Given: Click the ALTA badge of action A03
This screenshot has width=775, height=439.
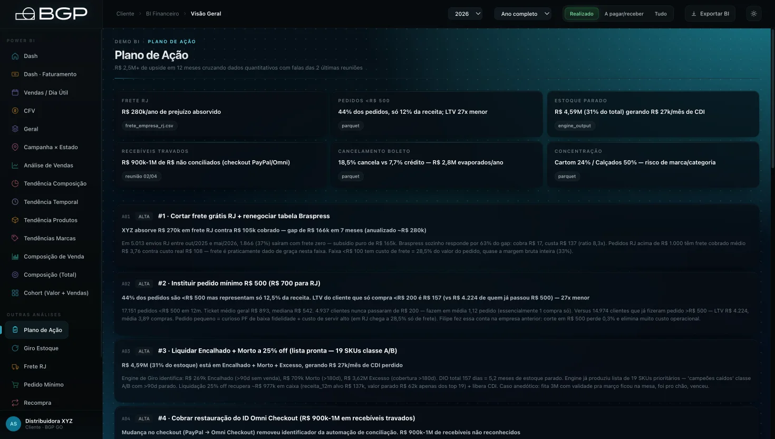Looking at the screenshot, I should tap(144, 352).
